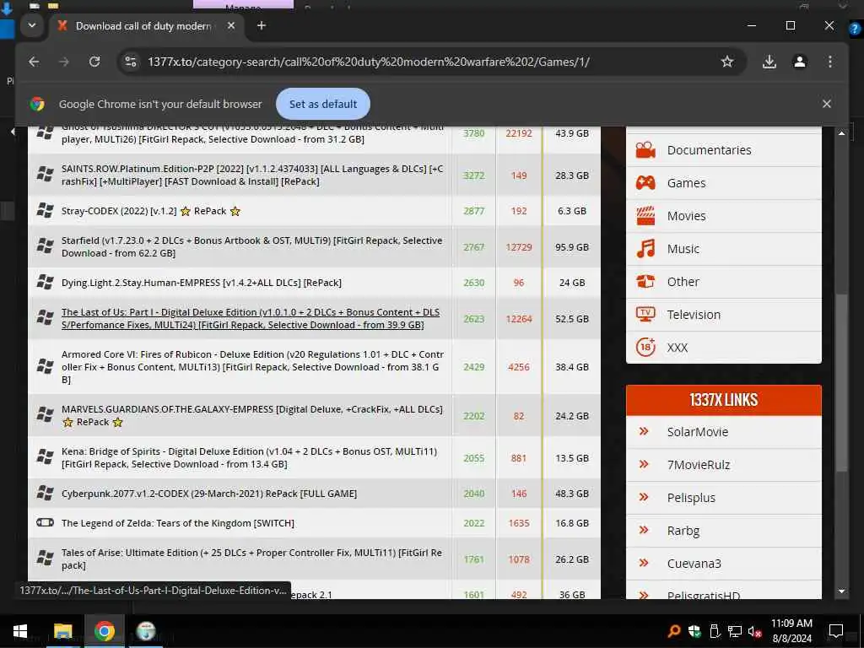View site information icon in address bar
This screenshot has height=648, width=864.
click(131, 62)
